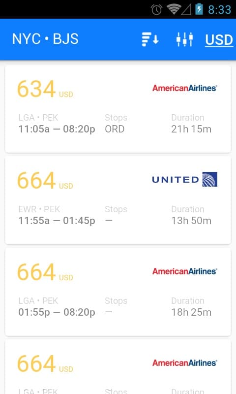Image resolution: width=236 pixels, height=394 pixels.
Task: Open the filter sliders icon
Action: (184, 39)
